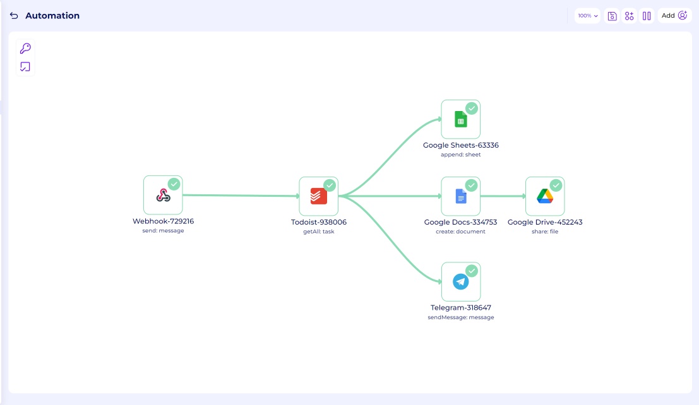Click green check badge on Google Sheets node
Screen dimensions: 699x405
472,109
